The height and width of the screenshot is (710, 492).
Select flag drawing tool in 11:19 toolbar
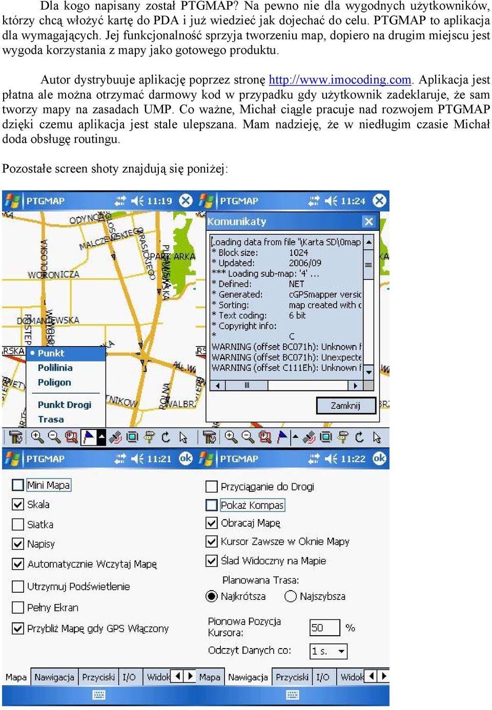tap(89, 437)
